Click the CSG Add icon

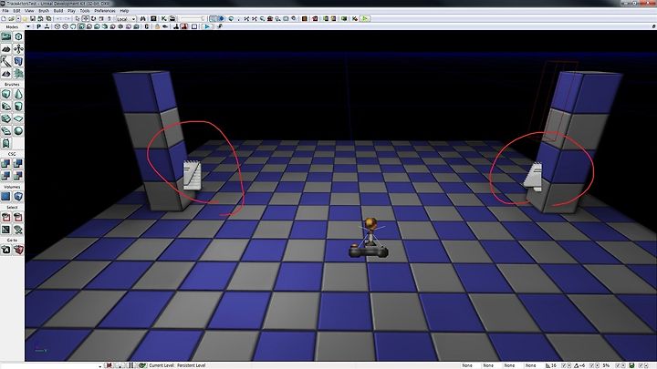(x=5, y=164)
